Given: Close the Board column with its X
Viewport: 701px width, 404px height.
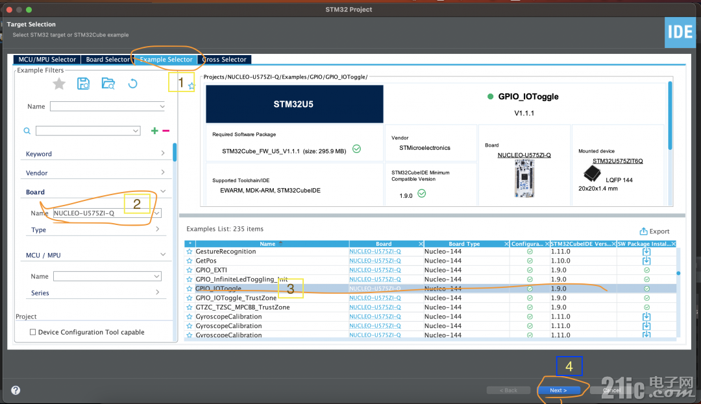Looking at the screenshot, I should (421, 244).
